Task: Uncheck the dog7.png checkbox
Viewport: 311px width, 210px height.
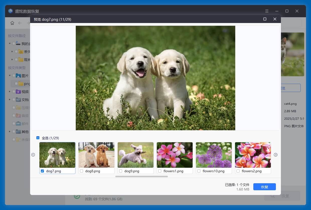Action: (42, 171)
